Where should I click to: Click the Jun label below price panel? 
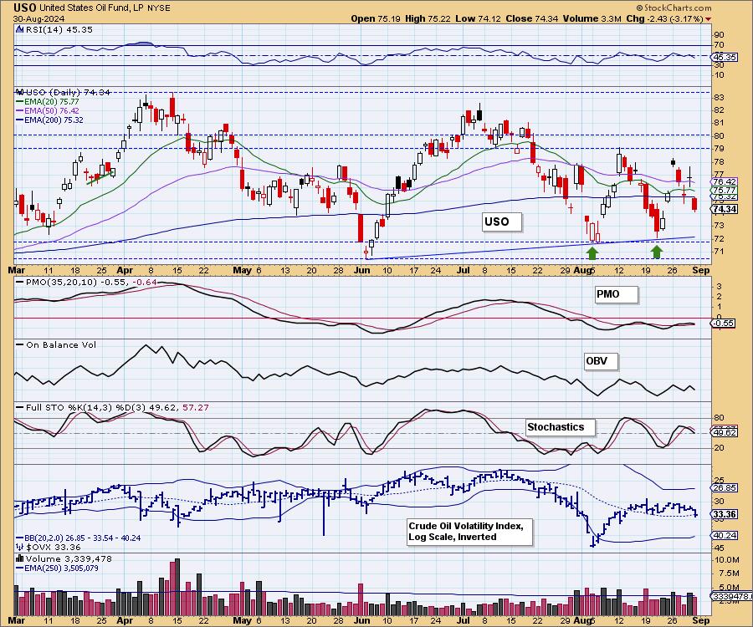(361, 270)
